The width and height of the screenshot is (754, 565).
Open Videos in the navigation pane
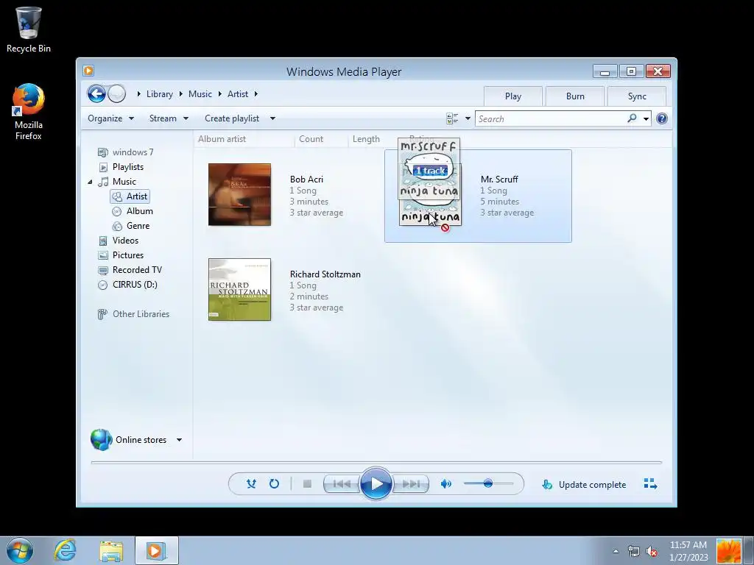118,241
